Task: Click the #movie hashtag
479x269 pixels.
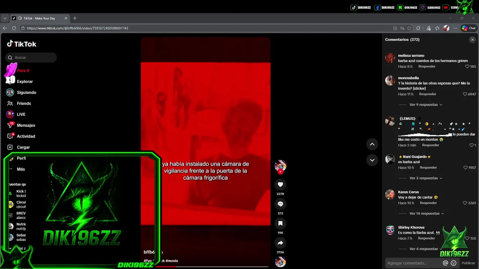Action: 172,261
